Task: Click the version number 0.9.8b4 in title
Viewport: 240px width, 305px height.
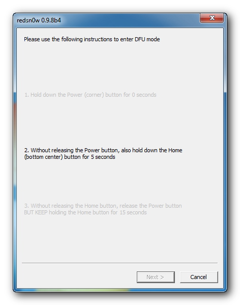Action: coord(51,20)
